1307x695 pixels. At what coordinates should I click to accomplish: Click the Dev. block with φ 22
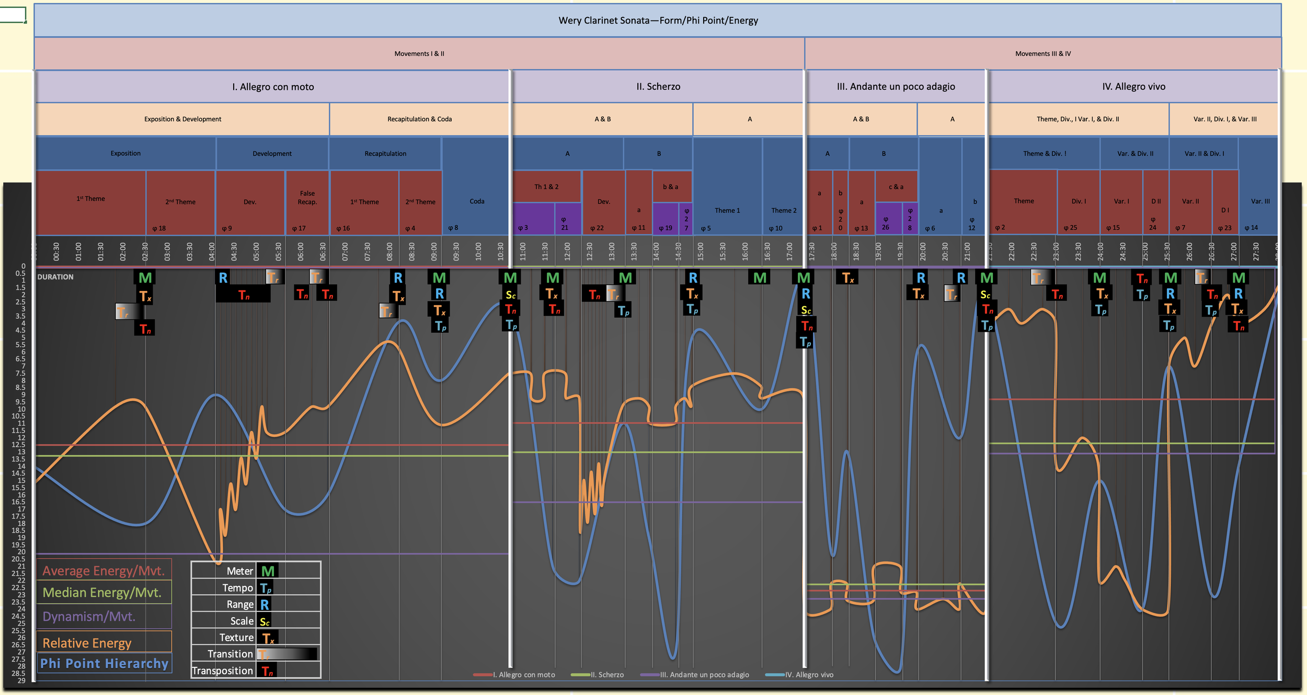[603, 203]
